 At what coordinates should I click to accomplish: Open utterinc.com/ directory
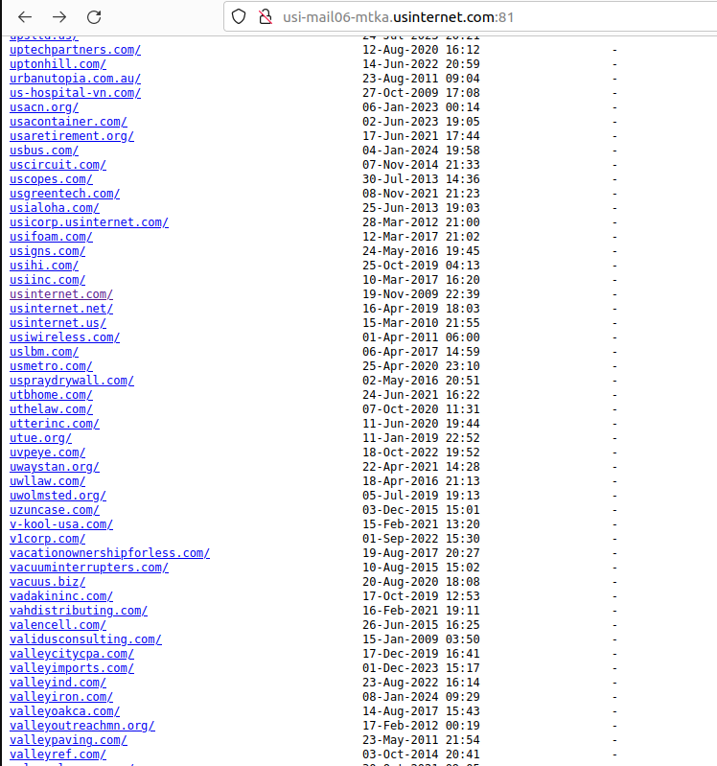pyautogui.click(x=55, y=424)
